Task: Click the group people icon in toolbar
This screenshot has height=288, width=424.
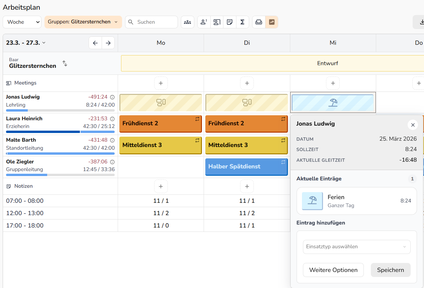Action: [x=188, y=22]
